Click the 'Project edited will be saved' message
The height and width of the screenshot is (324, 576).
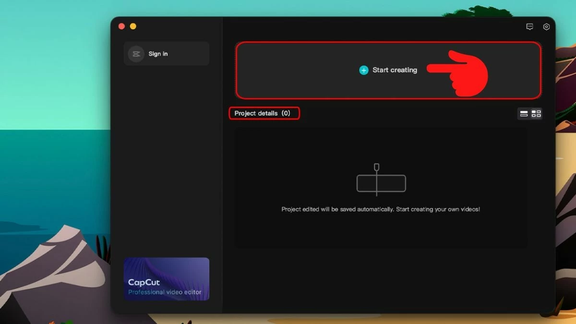(x=380, y=210)
